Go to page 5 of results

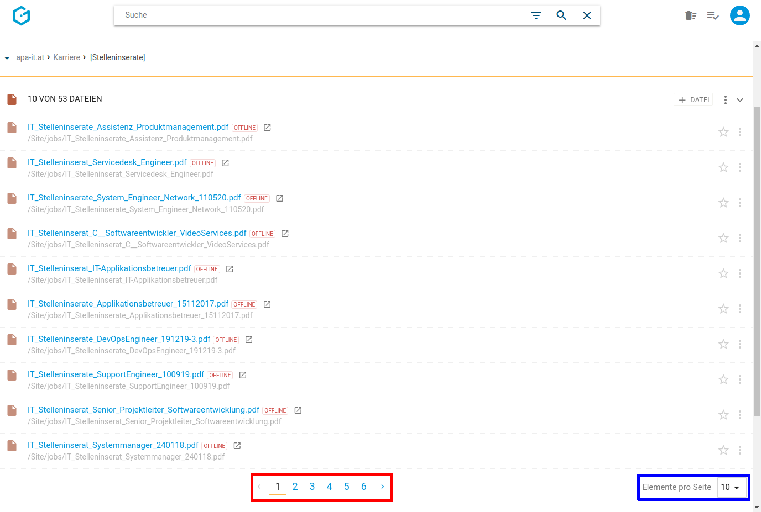click(347, 487)
